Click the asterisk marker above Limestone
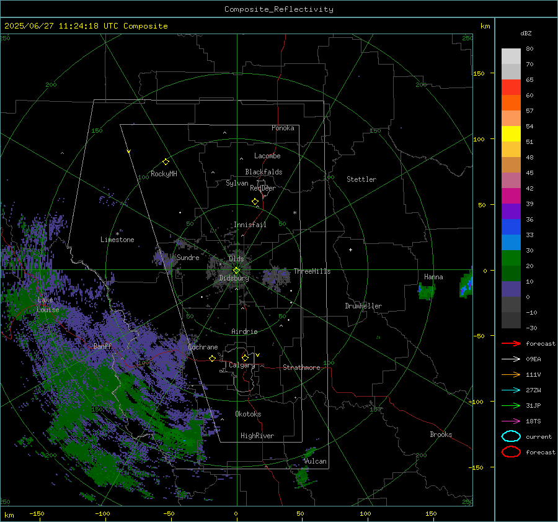The width and height of the screenshot is (558, 522). 117,234
